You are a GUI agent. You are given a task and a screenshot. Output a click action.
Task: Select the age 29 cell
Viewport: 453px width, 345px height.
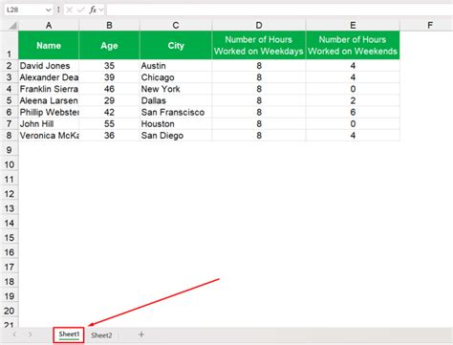pyautogui.click(x=109, y=100)
